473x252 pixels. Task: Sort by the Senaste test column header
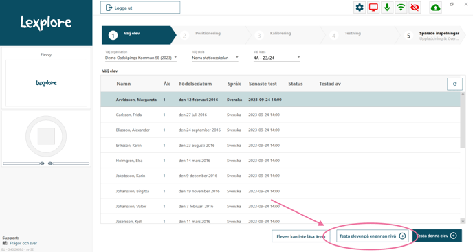pyautogui.click(x=263, y=84)
